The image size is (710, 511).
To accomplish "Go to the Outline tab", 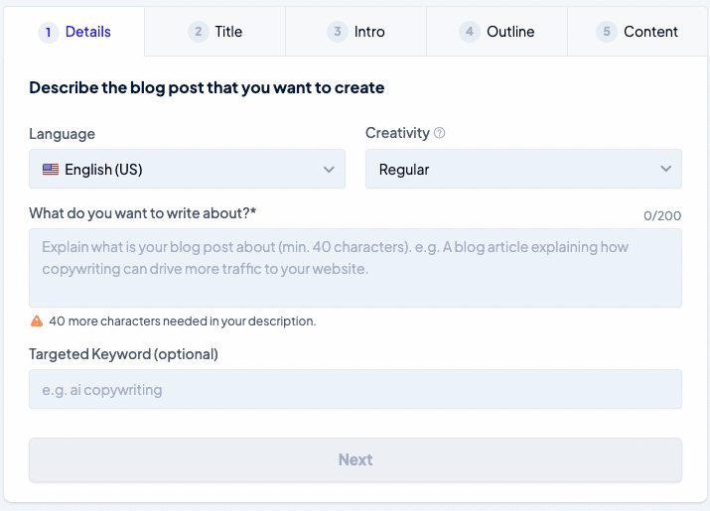I will [x=497, y=32].
